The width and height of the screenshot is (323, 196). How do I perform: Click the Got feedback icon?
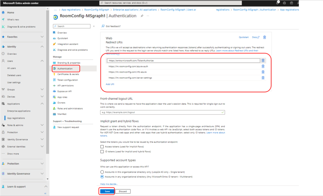click(103, 26)
